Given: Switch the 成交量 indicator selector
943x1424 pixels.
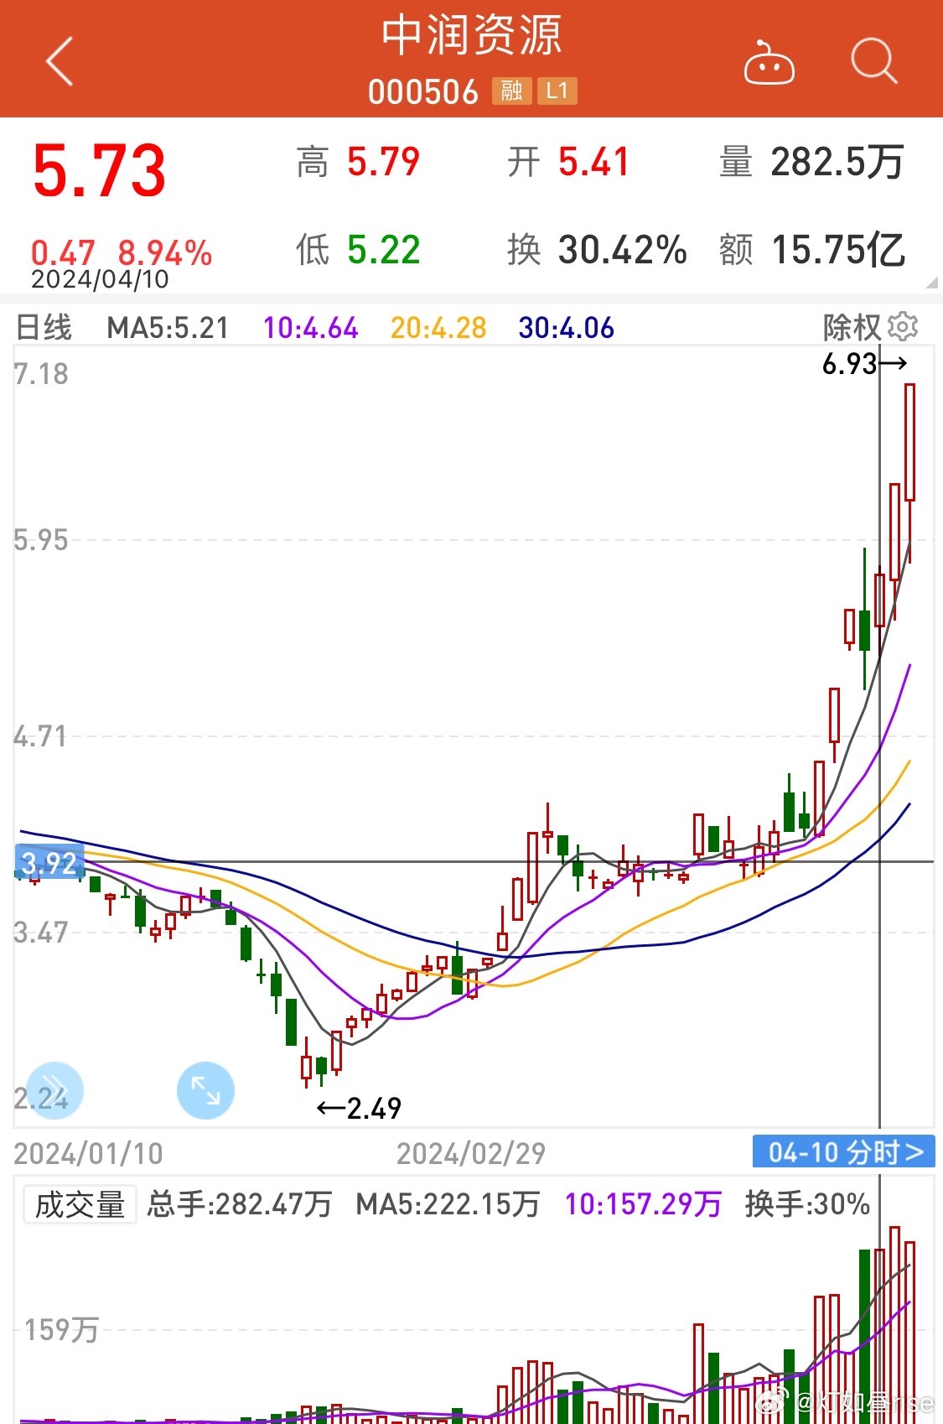Looking at the screenshot, I should pyautogui.click(x=80, y=1205).
